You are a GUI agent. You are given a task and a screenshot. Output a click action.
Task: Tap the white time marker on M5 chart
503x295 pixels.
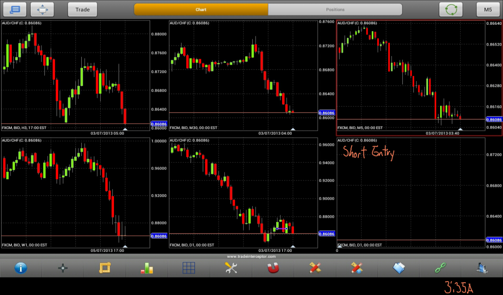pyautogui.click(x=460, y=129)
